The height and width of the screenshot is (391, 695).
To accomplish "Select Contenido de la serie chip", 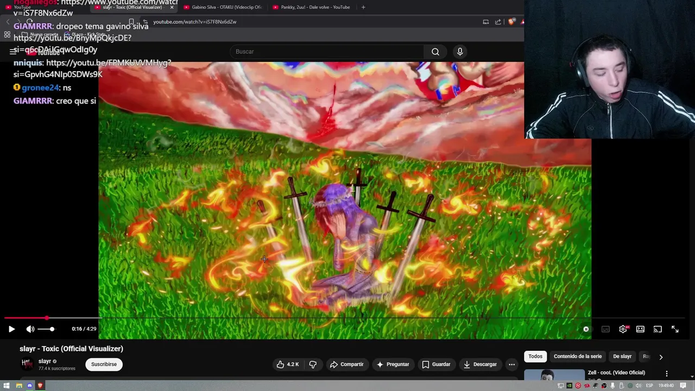I will (x=578, y=356).
